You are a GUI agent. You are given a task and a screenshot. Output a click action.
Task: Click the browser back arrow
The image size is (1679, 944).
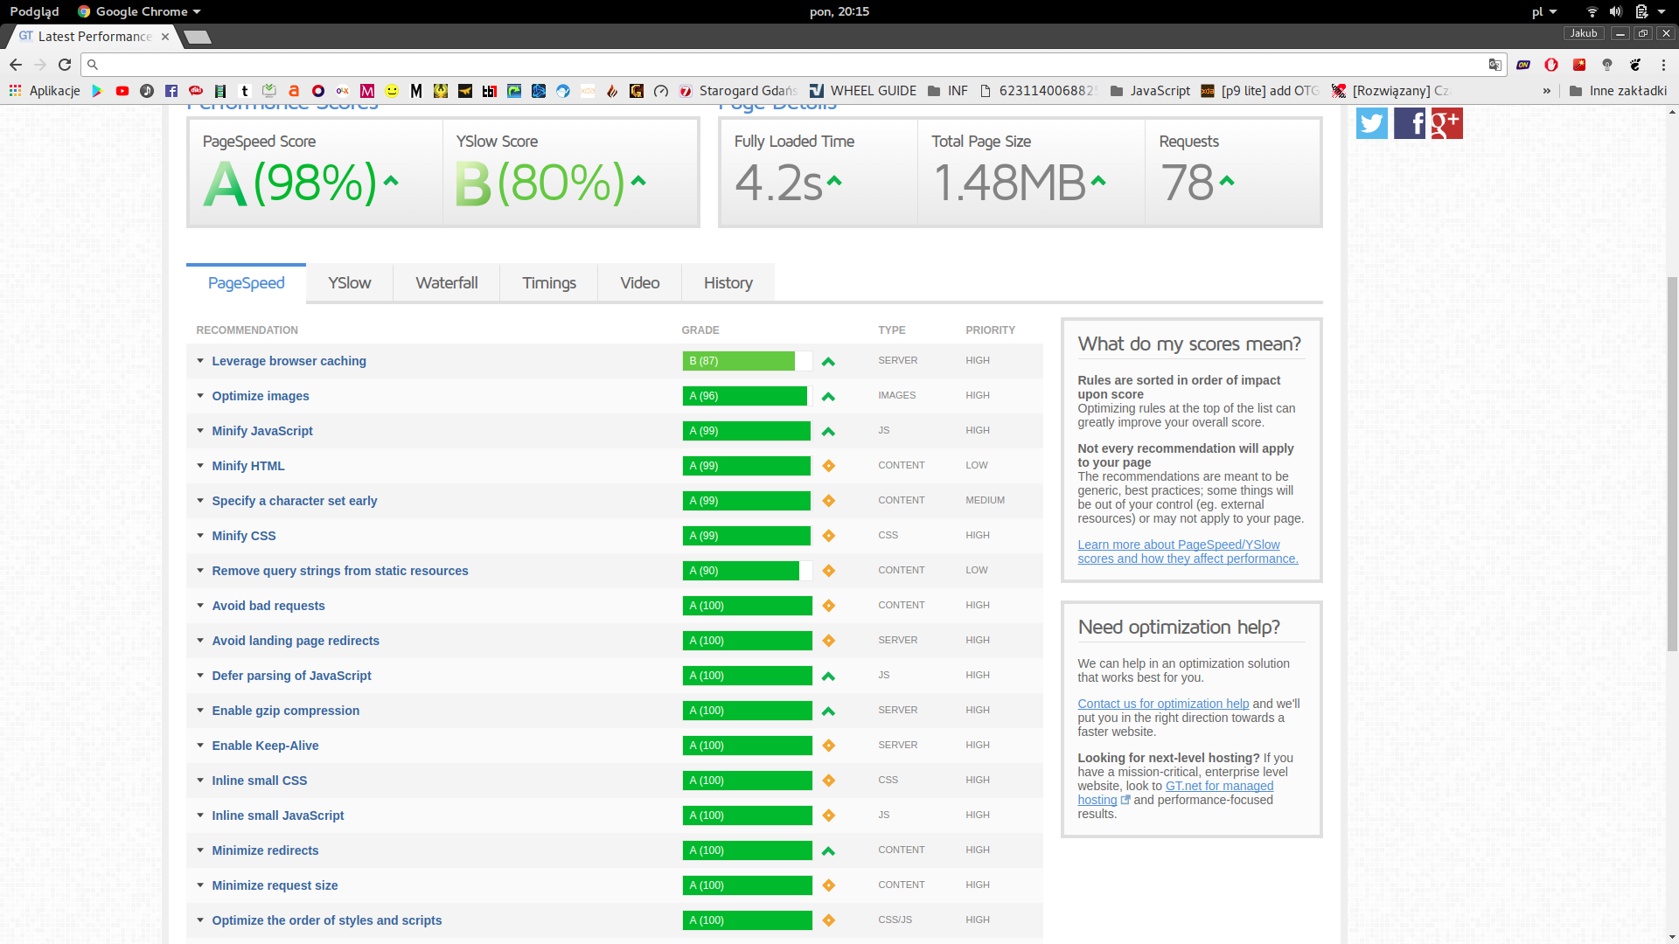tap(16, 65)
